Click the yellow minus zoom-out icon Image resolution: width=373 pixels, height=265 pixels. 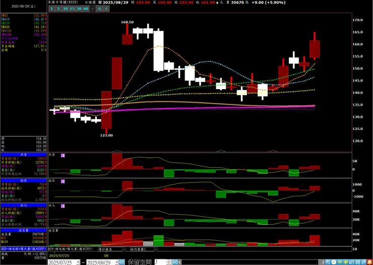pyautogui.click(x=340, y=262)
